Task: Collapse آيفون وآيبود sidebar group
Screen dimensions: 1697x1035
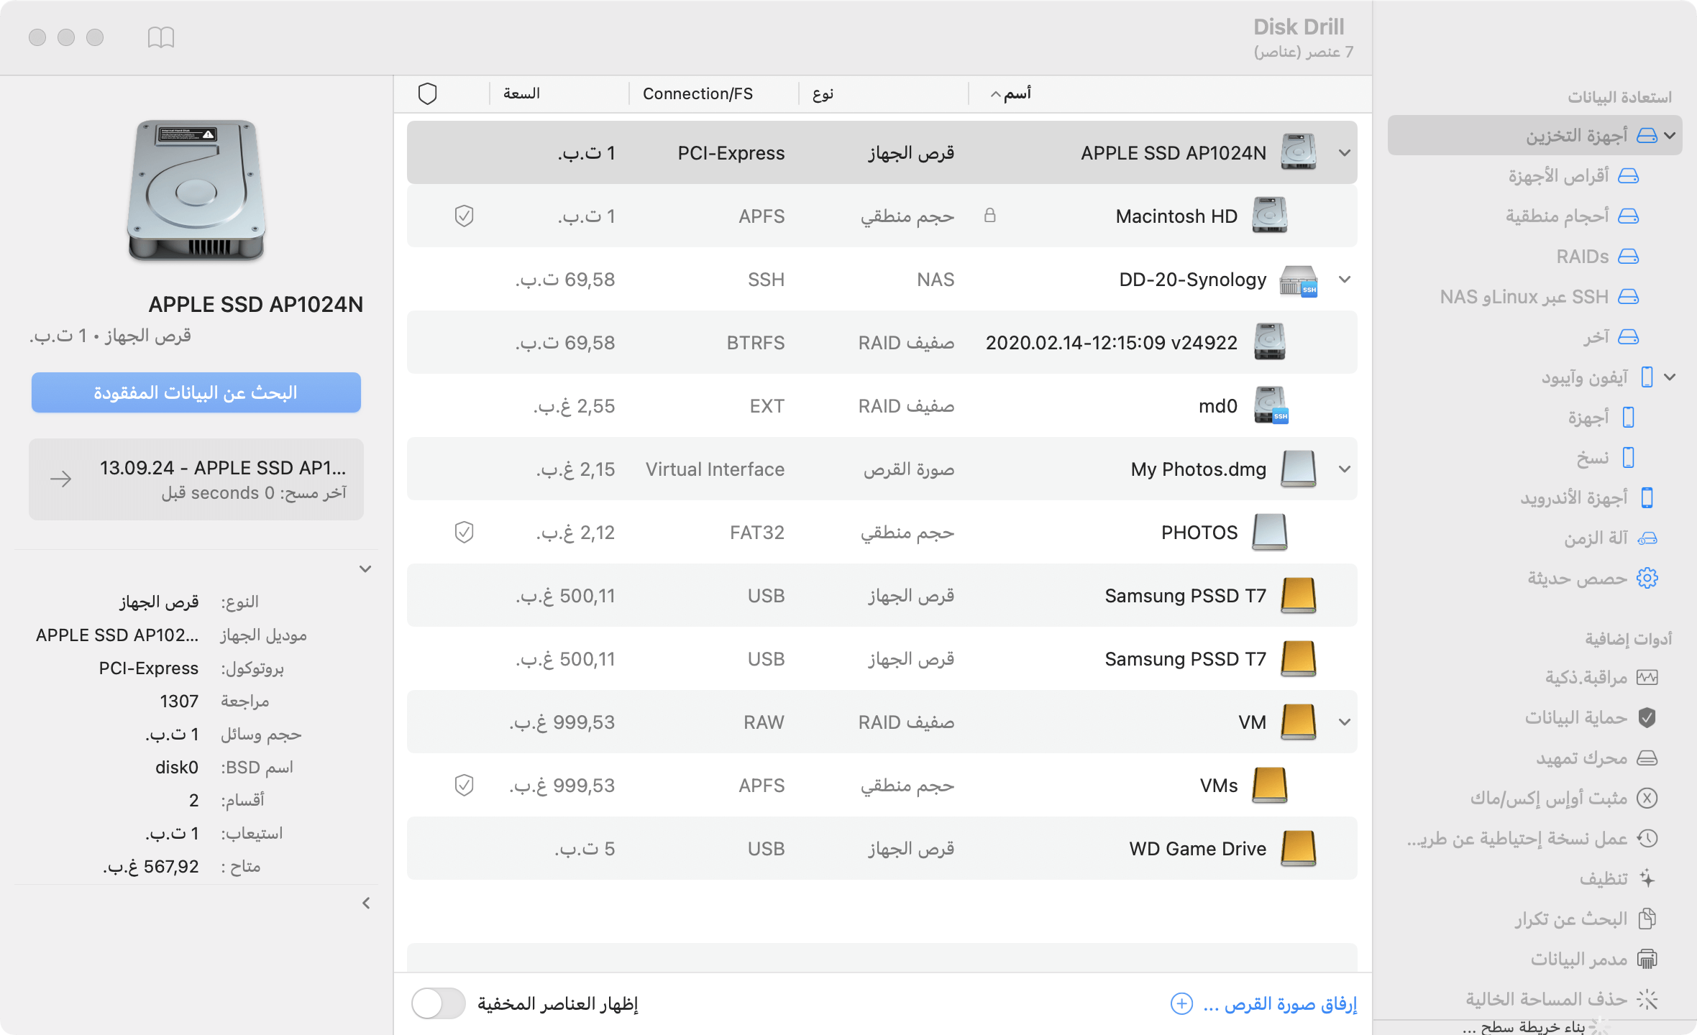Action: [x=1670, y=377]
